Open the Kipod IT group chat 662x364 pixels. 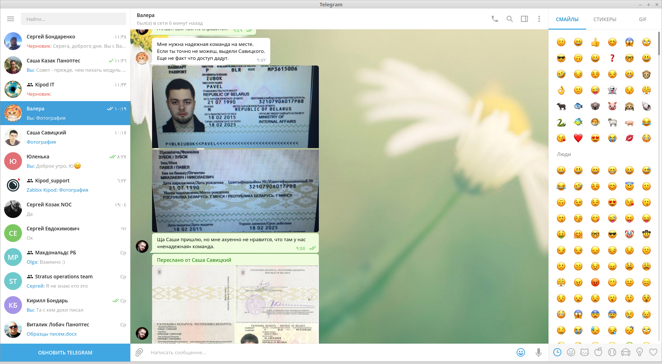pos(65,89)
